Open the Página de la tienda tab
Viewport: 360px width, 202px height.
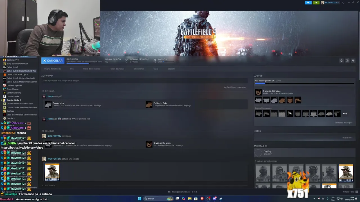point(53,69)
